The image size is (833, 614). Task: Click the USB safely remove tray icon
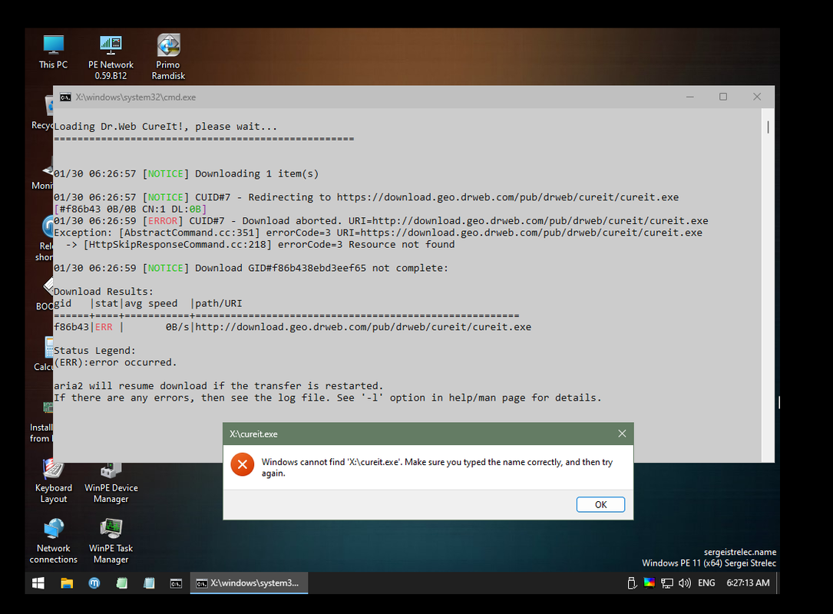(x=632, y=583)
